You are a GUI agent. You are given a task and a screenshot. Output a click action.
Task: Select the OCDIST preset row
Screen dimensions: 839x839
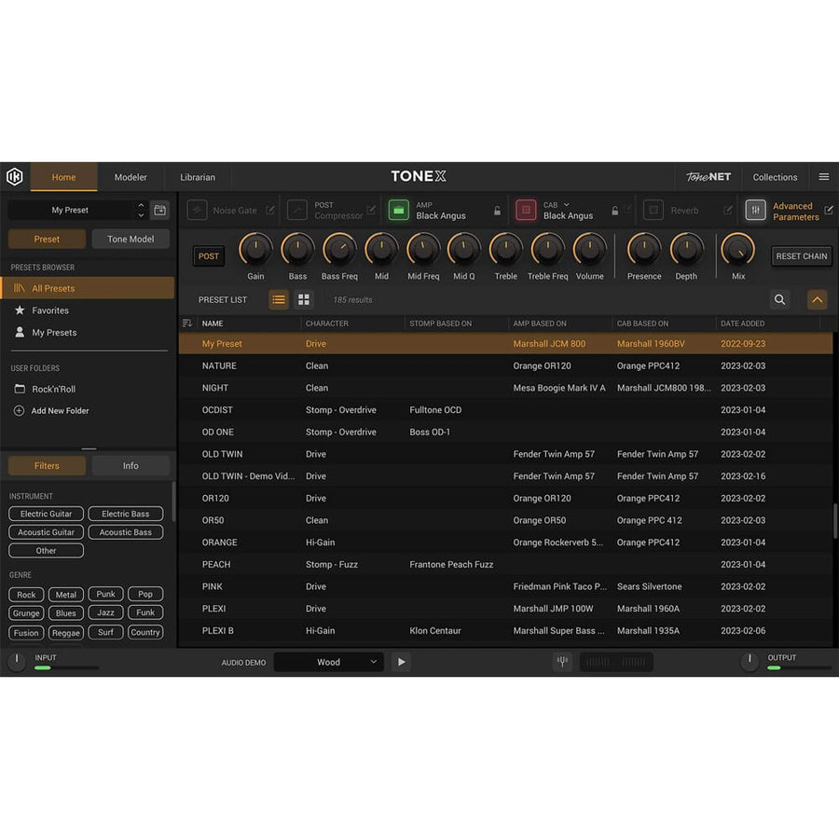[505, 410]
